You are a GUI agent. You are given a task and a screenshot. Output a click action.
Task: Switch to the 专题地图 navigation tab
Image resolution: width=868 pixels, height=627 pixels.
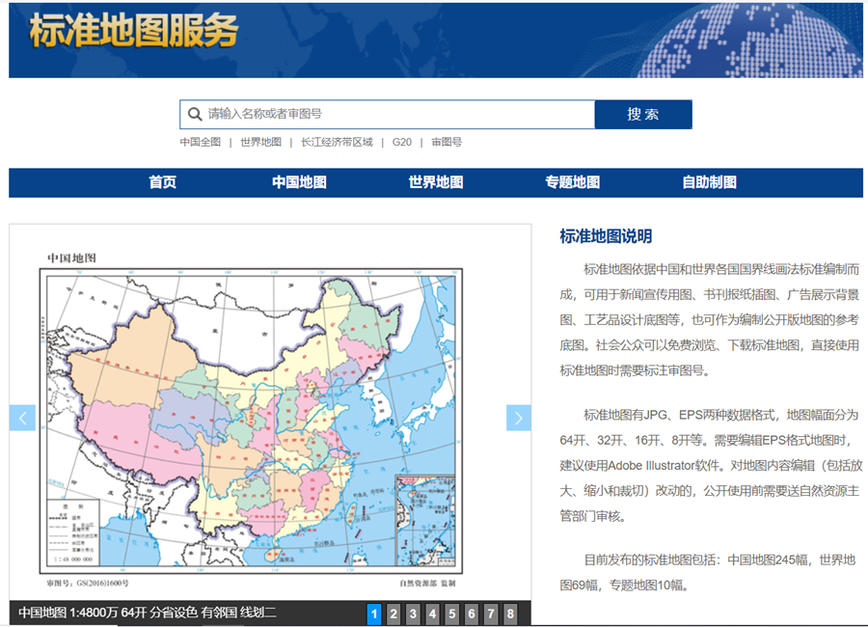coord(572,182)
